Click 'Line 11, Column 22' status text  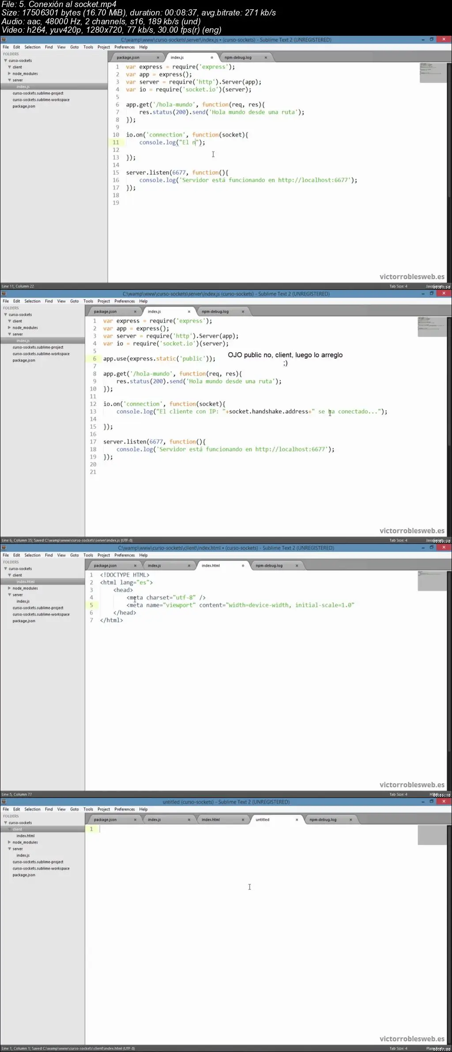pos(18,286)
